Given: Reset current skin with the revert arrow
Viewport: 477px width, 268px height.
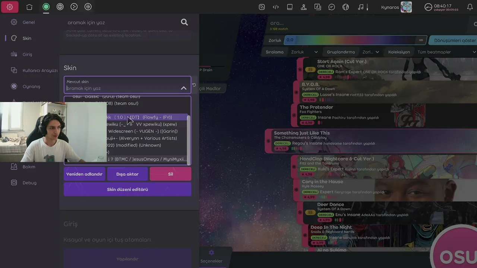Looking at the screenshot, I should 194,85.
